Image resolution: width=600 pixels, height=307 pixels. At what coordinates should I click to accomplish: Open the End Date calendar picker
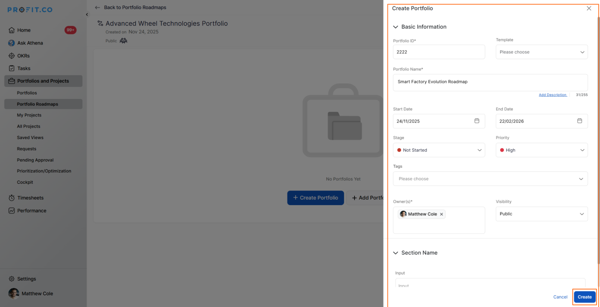click(580, 121)
